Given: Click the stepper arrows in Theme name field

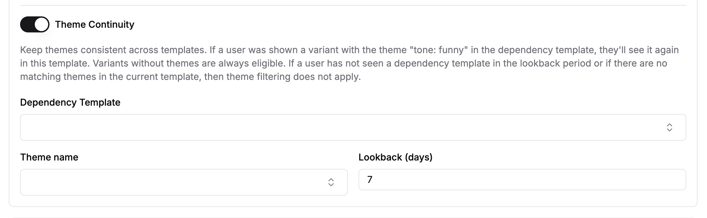Looking at the screenshot, I should [331, 182].
